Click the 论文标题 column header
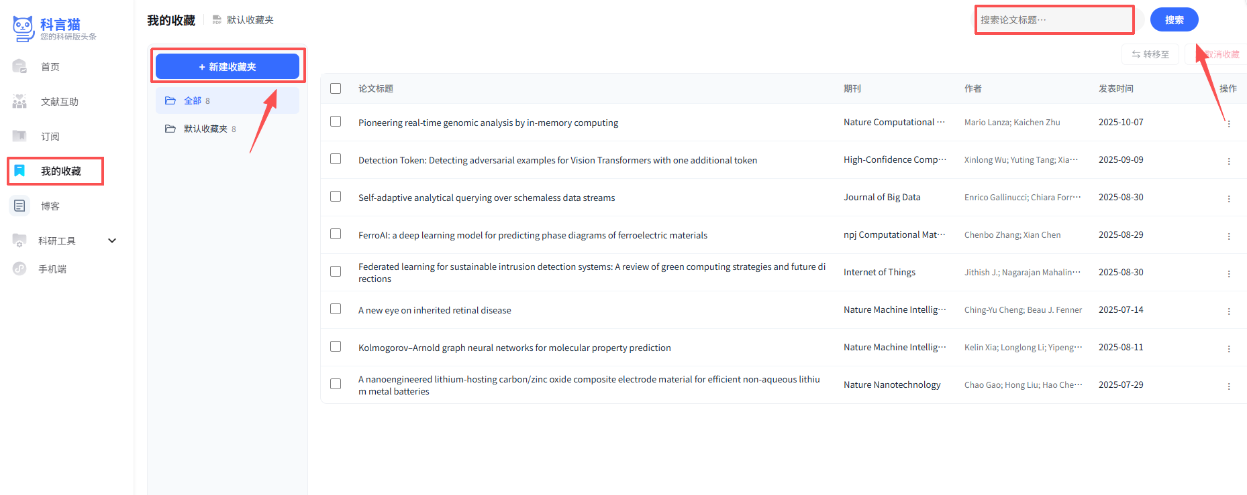This screenshot has width=1247, height=495. (376, 88)
